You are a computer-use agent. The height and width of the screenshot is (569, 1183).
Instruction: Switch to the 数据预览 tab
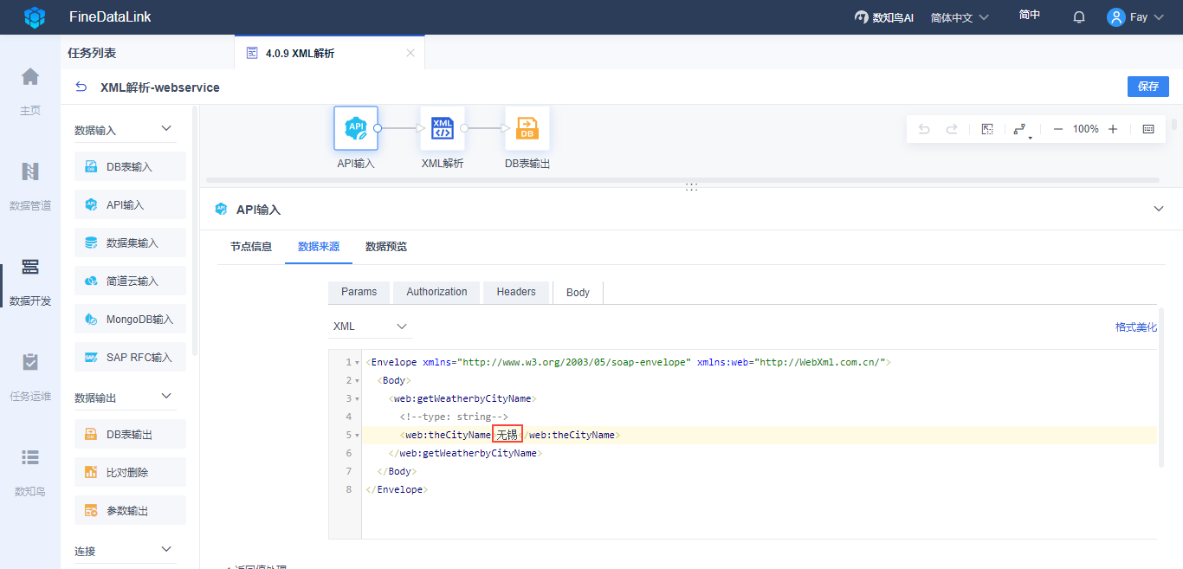[x=386, y=247]
